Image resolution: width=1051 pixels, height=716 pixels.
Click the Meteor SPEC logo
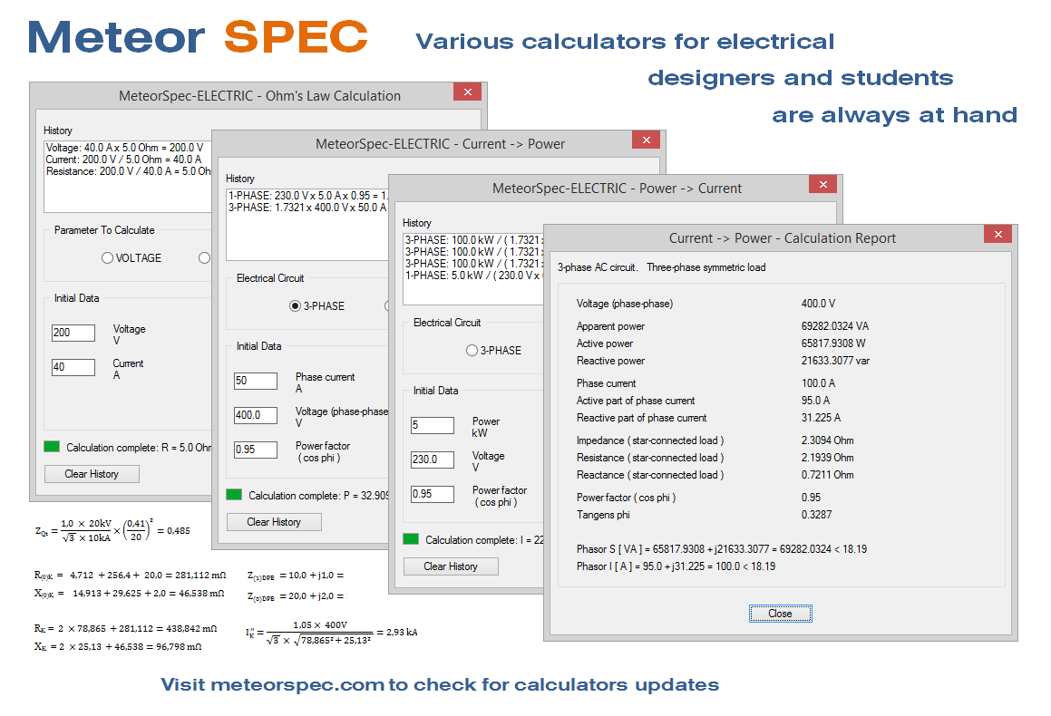(x=199, y=37)
